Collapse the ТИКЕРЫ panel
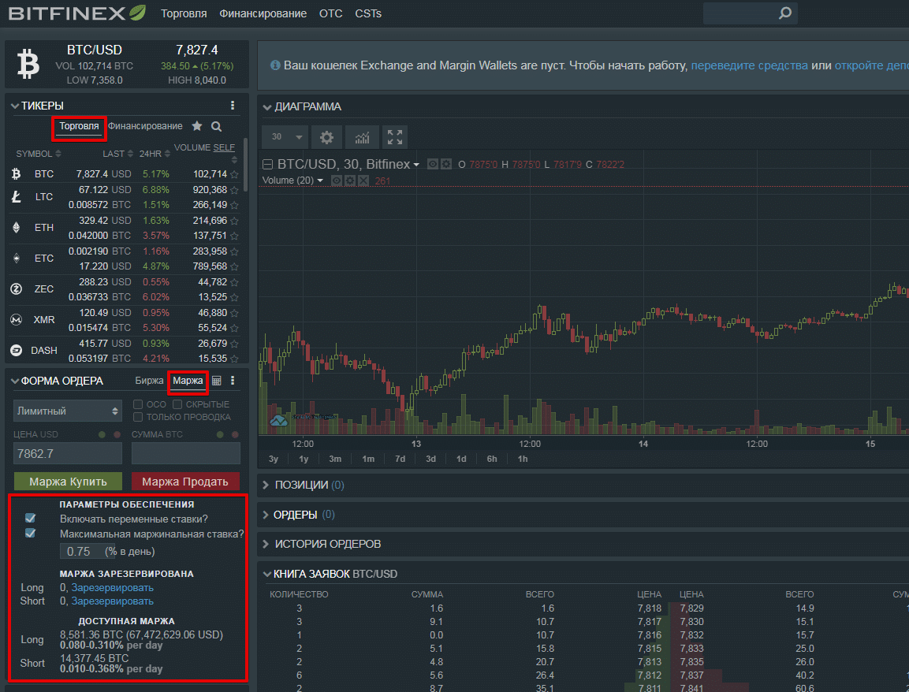Viewport: 909px width, 692px height. click(x=15, y=106)
